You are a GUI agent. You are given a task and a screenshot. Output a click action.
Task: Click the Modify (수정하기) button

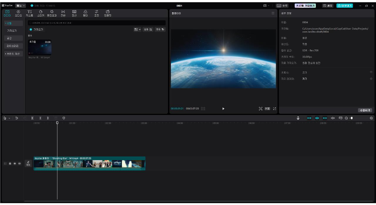(365, 110)
